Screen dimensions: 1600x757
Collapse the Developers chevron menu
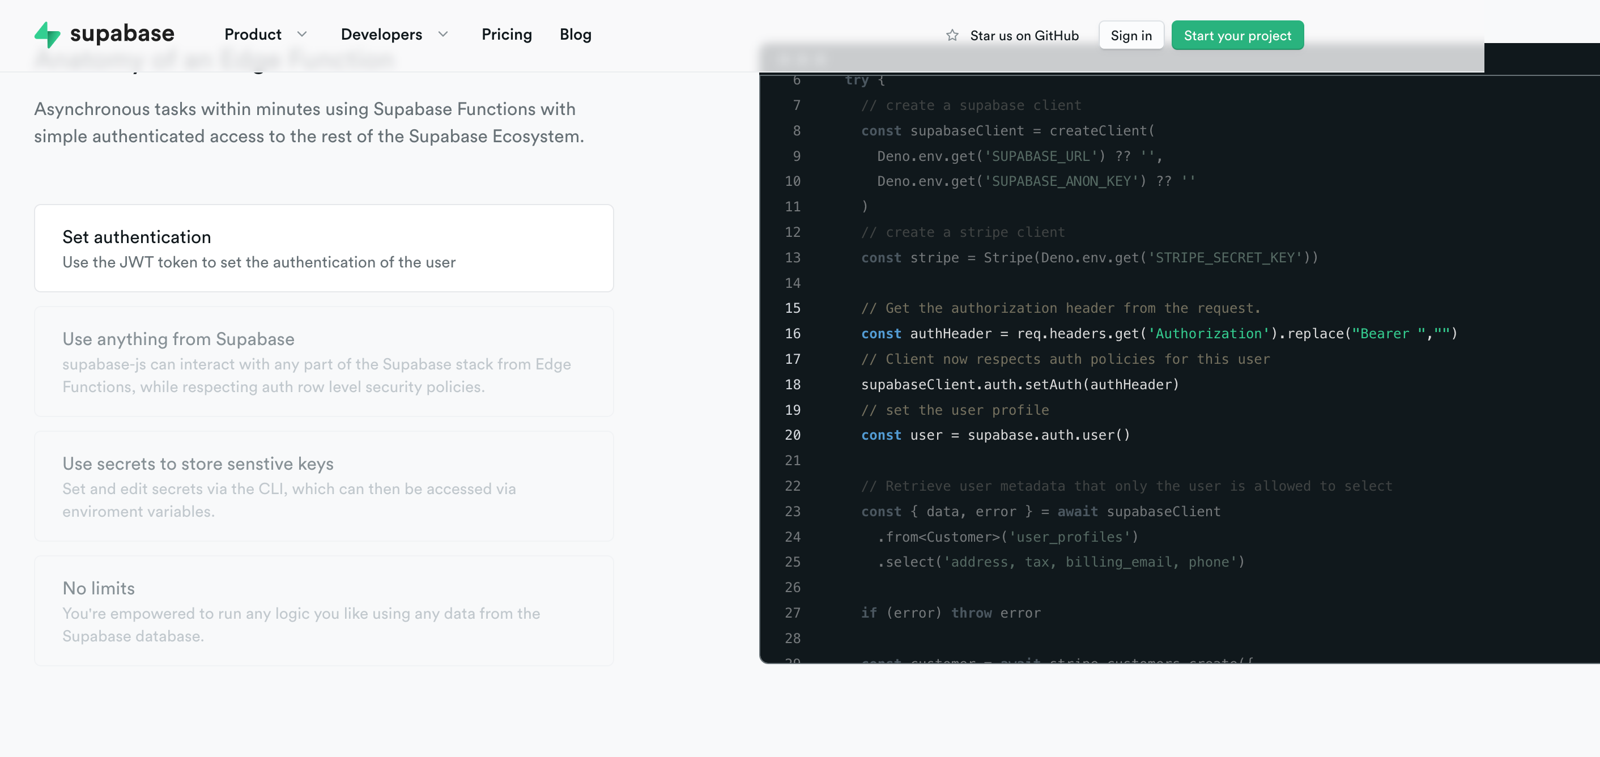click(442, 35)
